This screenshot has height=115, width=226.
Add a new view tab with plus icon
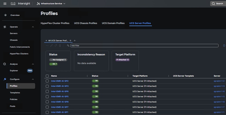(x=75, y=41)
